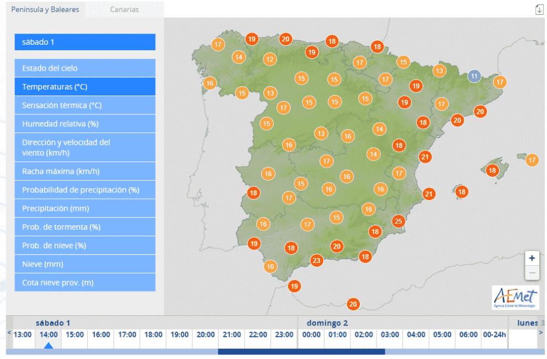Image resolution: width=547 pixels, height=359 pixels.
Task: Select Sensación térmica (°C) option
Action: tap(85, 105)
